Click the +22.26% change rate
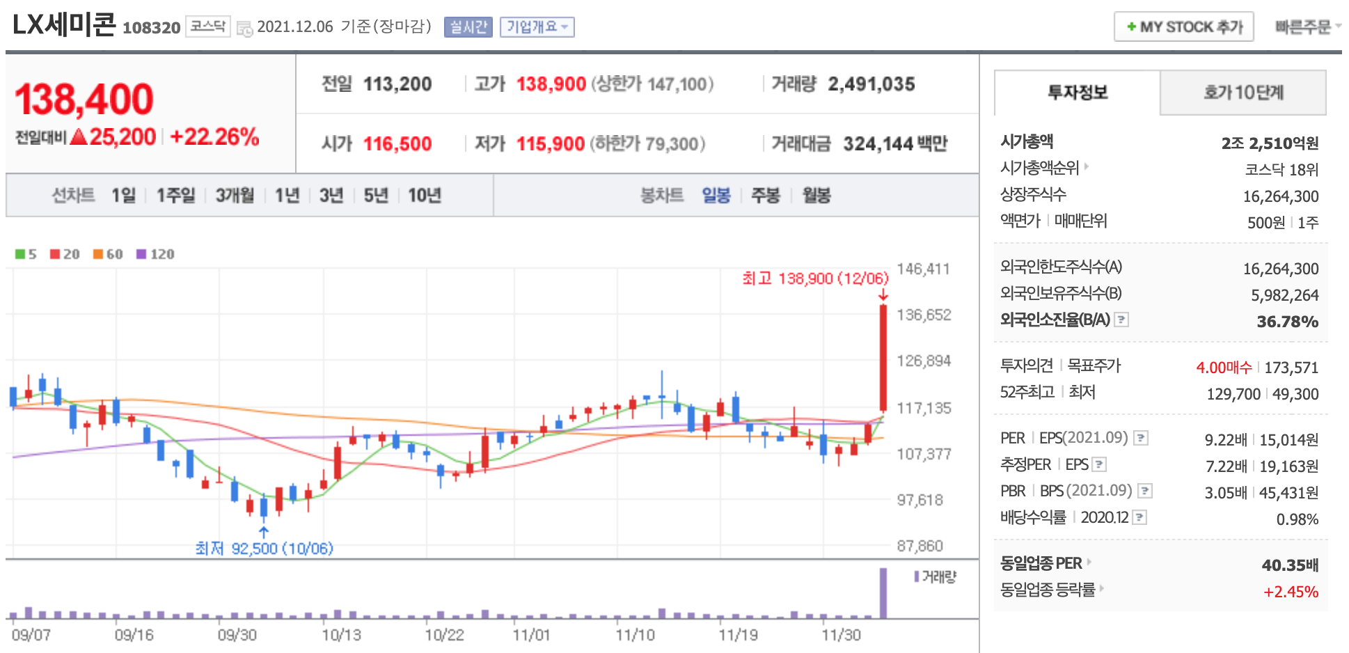 (214, 136)
